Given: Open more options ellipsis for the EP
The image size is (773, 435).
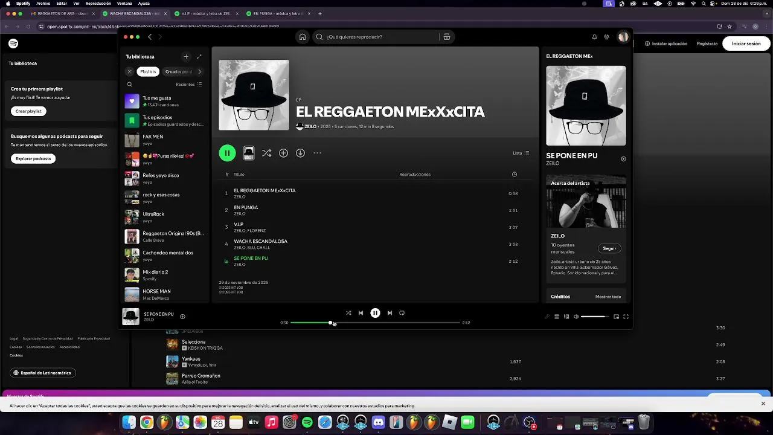Looking at the screenshot, I should 317,153.
